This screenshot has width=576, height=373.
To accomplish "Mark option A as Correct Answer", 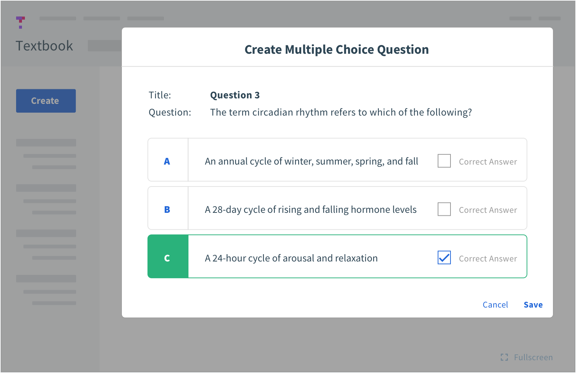I will [x=444, y=161].
